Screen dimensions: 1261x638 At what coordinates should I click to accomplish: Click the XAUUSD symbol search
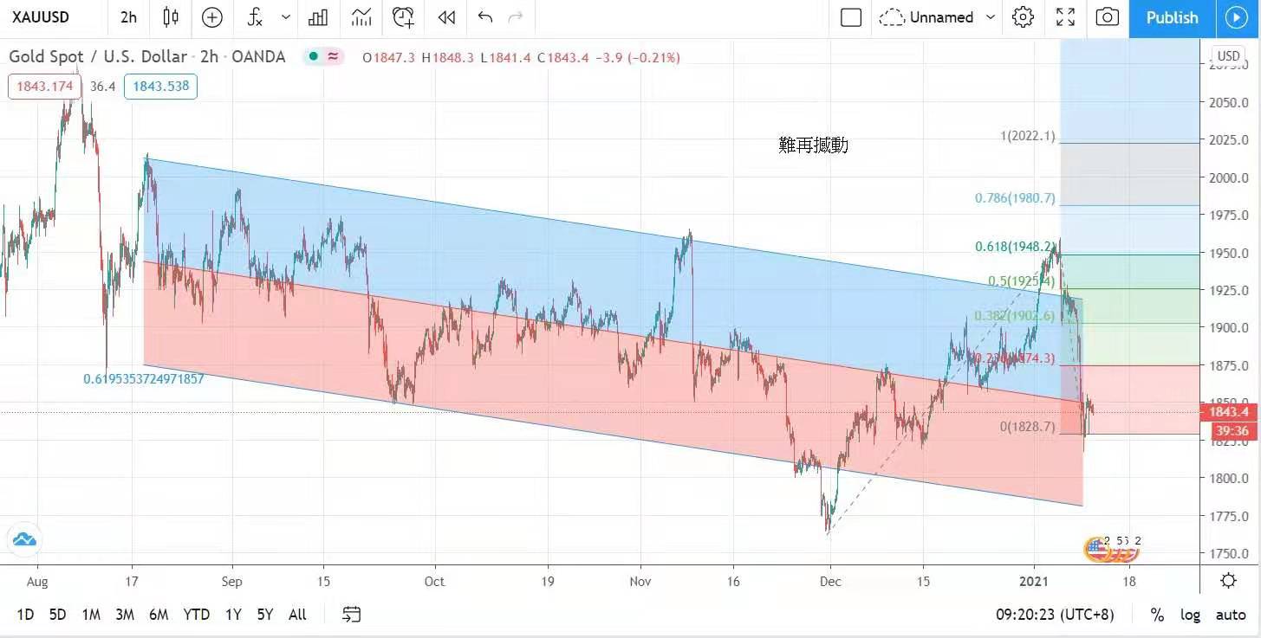click(41, 17)
